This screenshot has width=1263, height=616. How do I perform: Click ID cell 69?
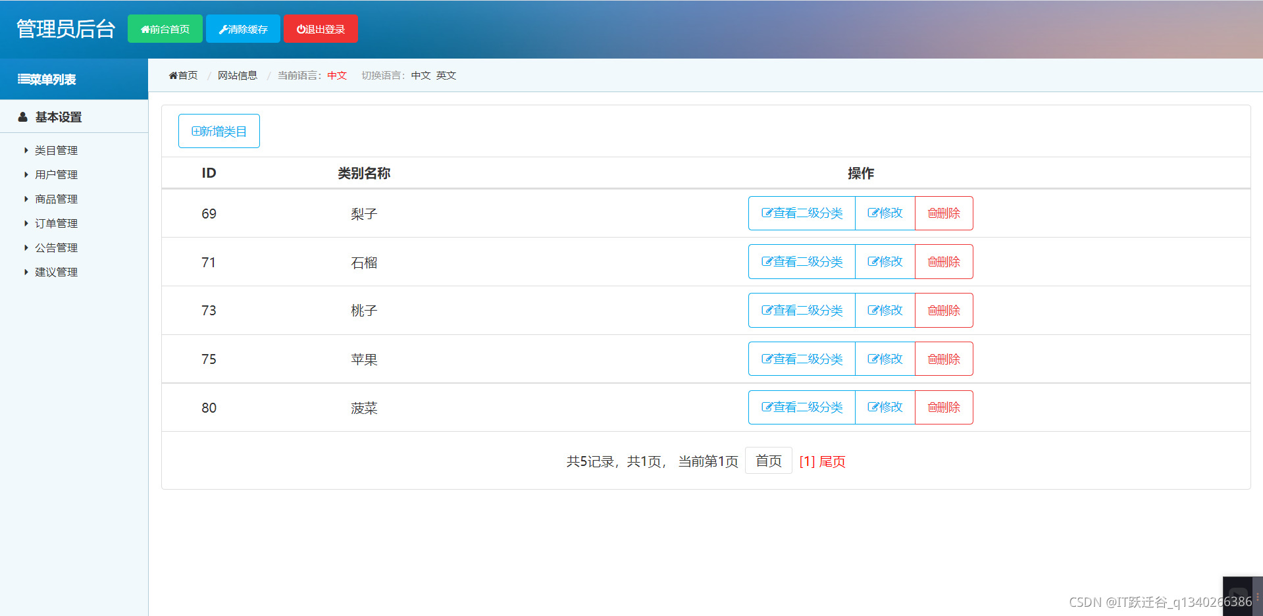point(209,214)
